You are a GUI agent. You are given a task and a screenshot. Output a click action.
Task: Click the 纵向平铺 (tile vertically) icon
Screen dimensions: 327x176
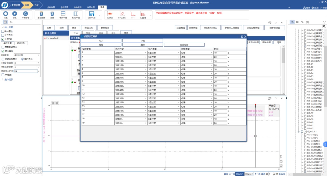point(76,14)
